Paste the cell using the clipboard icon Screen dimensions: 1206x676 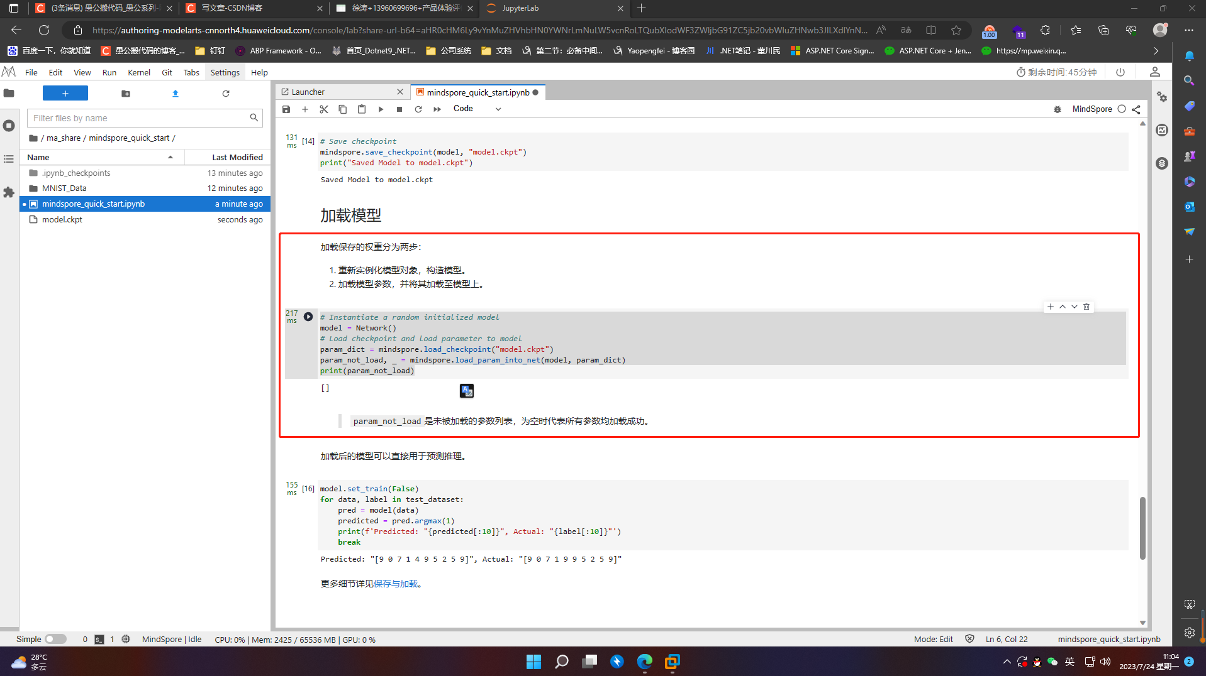coord(362,109)
